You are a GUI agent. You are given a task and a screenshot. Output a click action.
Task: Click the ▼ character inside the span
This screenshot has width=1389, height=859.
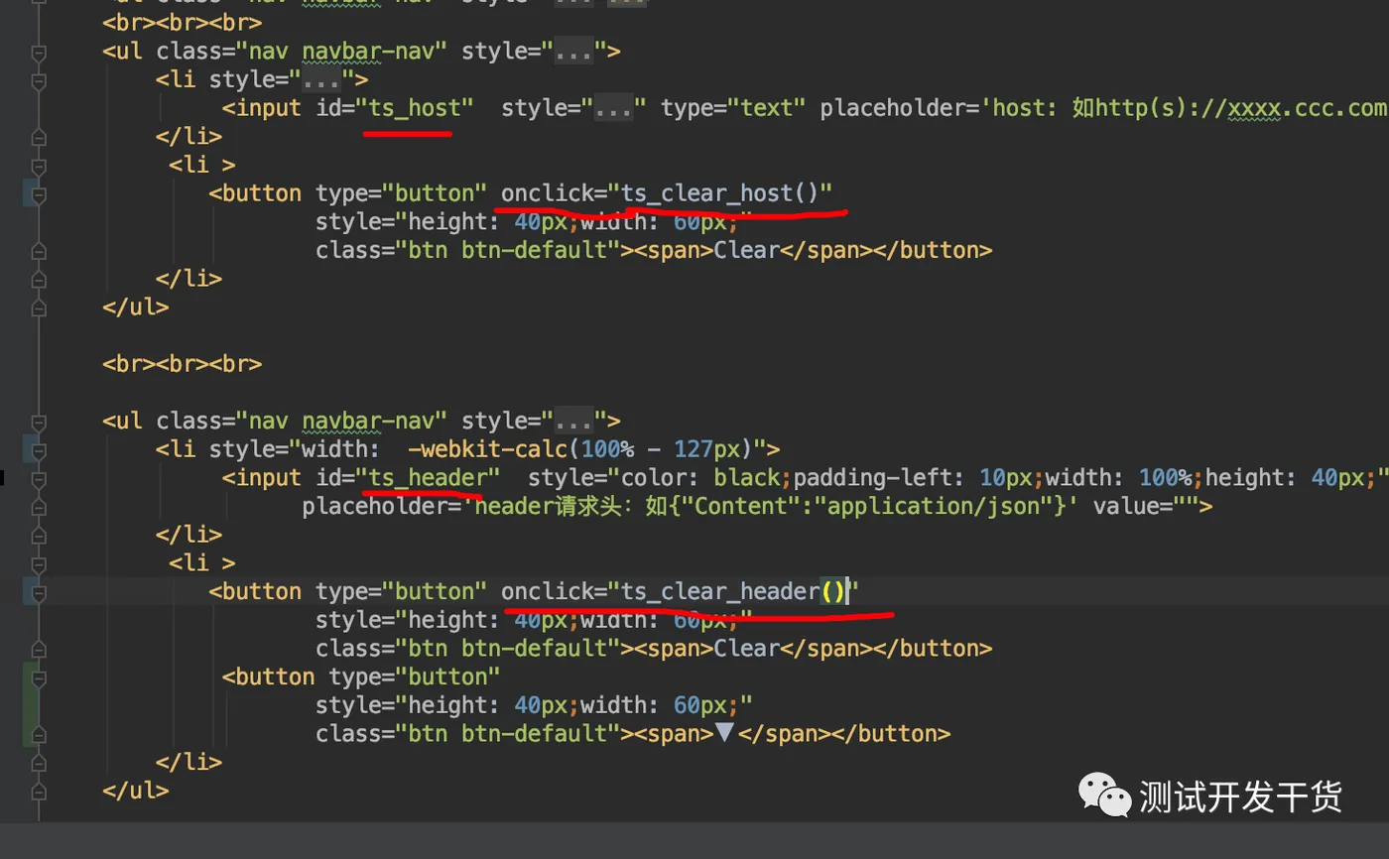point(724,733)
